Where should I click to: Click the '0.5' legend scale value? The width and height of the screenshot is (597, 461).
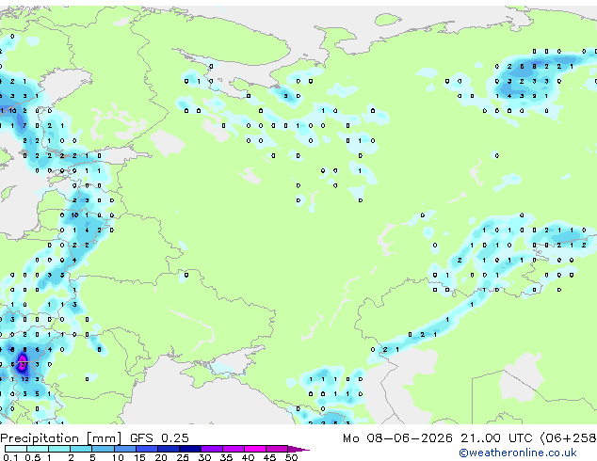[32, 457]
